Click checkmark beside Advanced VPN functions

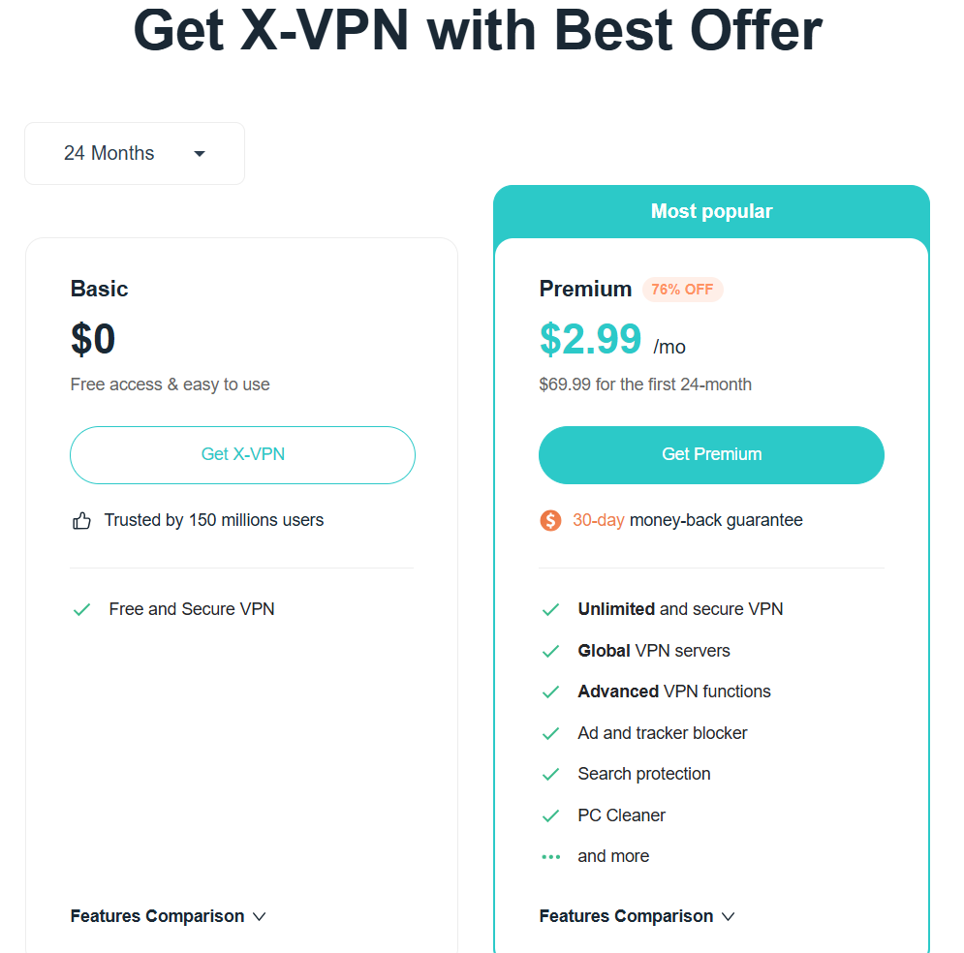pos(550,692)
